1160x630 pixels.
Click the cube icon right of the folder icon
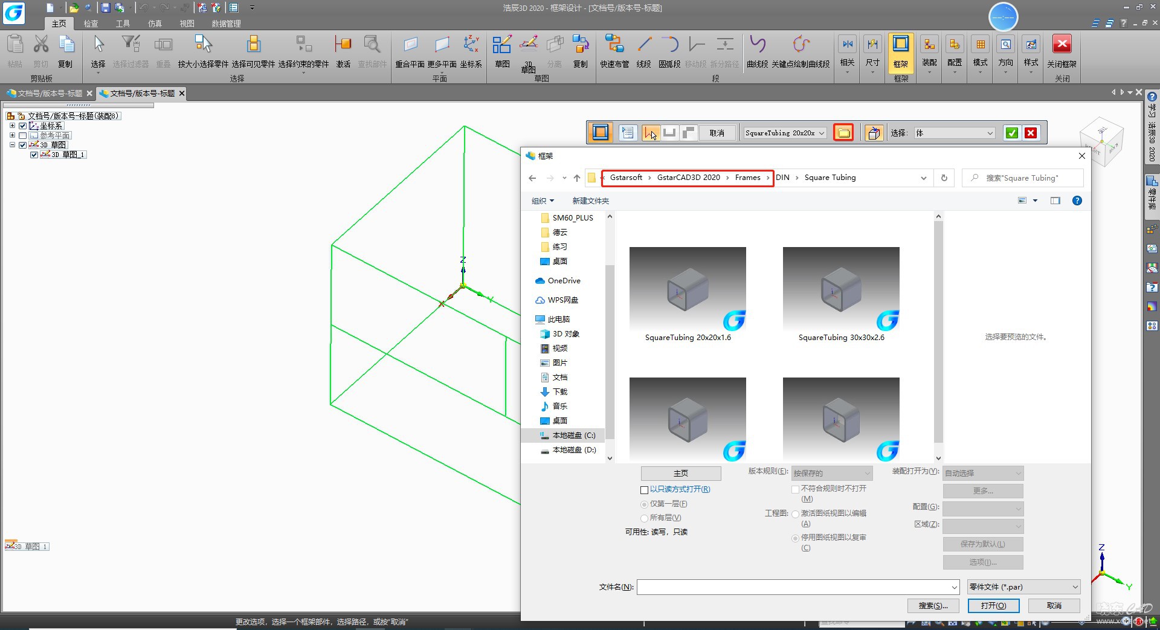(x=874, y=132)
